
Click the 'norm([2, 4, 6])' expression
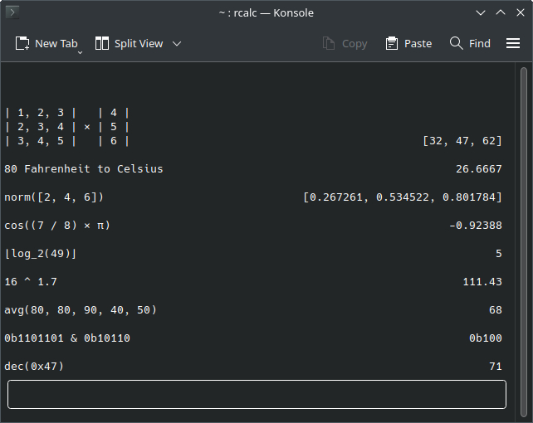(54, 197)
